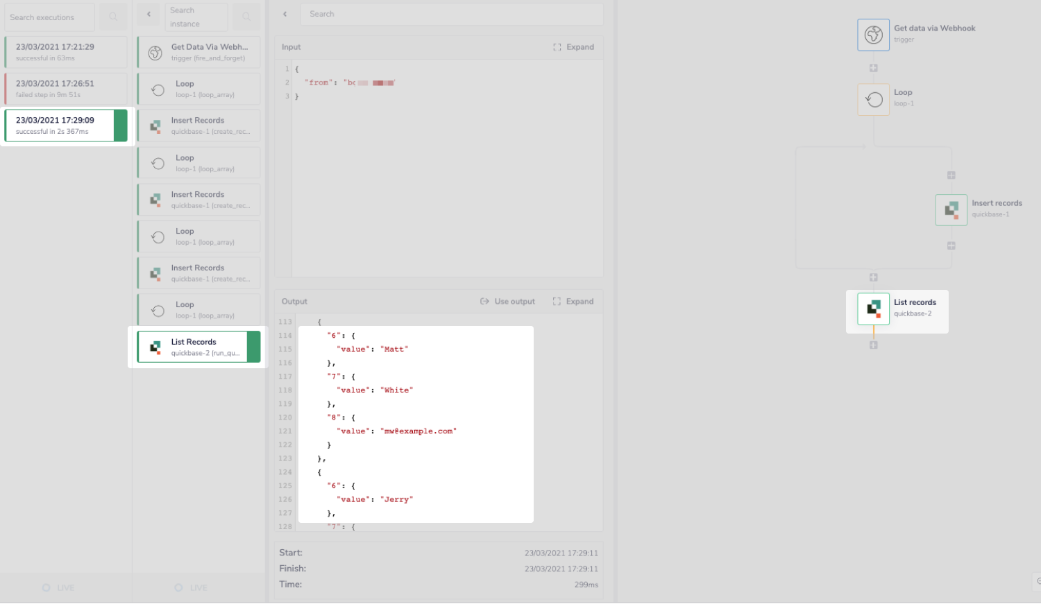Screen dimensions: 1041x604
Task: Collapse the detail panel via the back chevron
Action: tap(285, 14)
